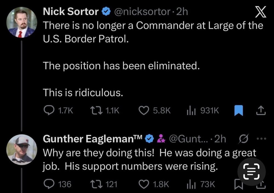Share Nick Sortor's post

[x=261, y=110]
